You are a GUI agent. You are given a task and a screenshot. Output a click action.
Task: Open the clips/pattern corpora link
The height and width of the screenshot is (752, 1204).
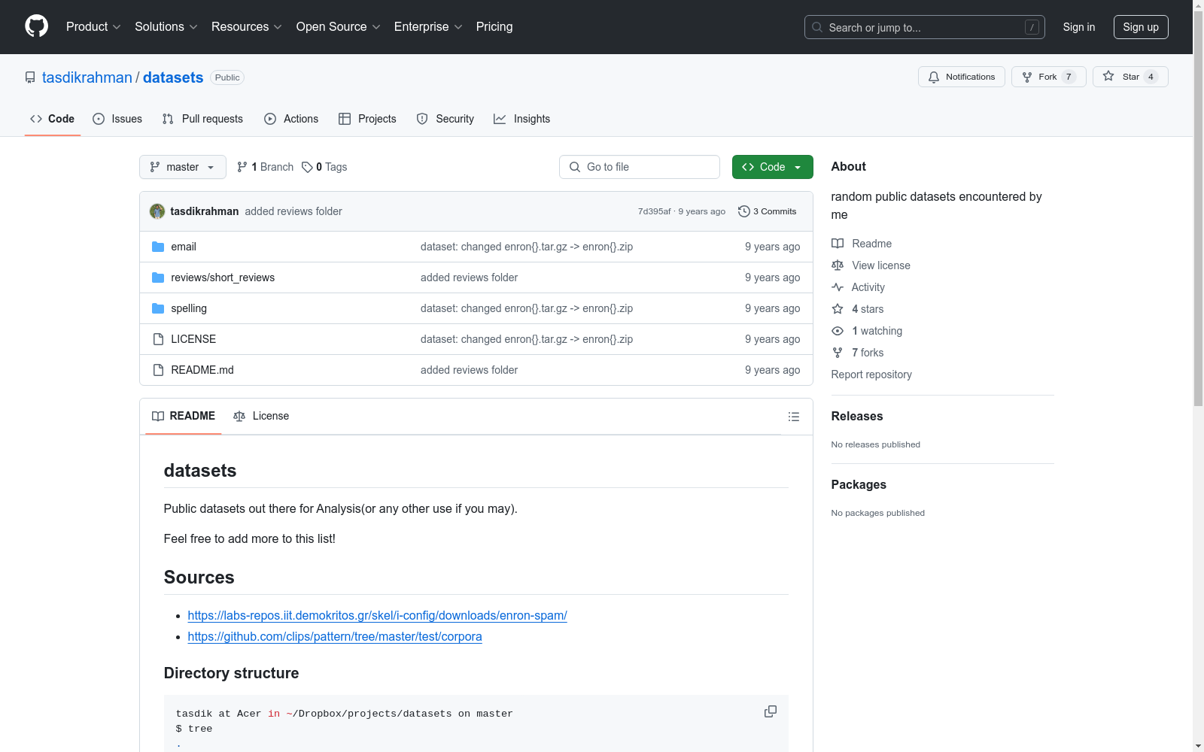coord(335,636)
